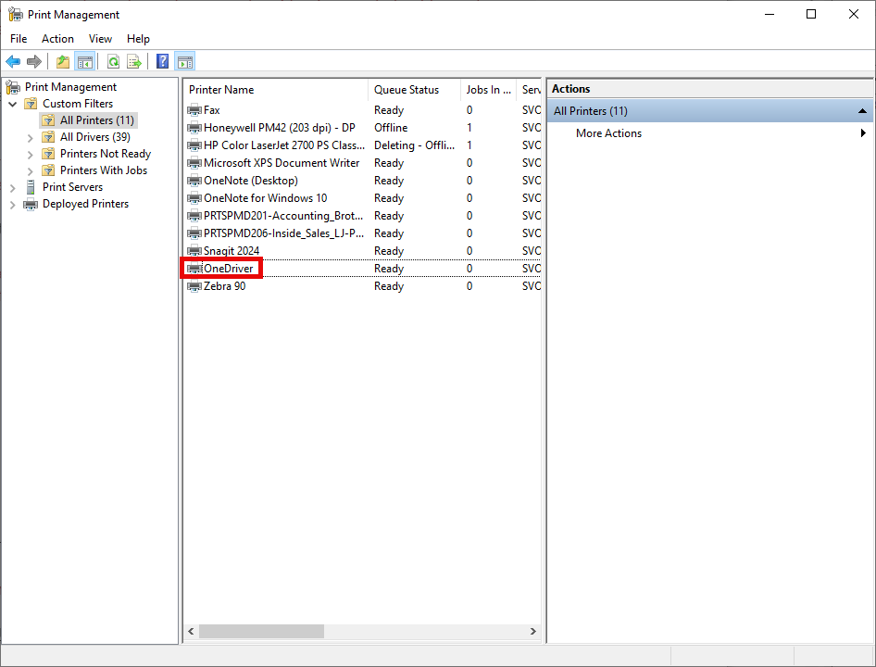Select All Printers (11) in the tree
This screenshot has width=876, height=667.
tap(97, 120)
